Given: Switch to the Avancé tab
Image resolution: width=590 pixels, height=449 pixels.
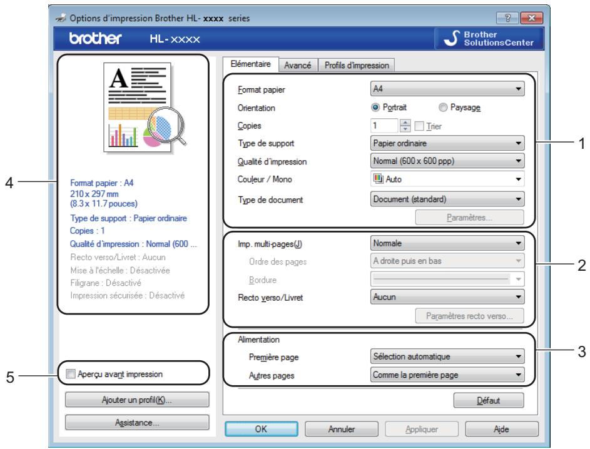Looking at the screenshot, I should tap(298, 65).
